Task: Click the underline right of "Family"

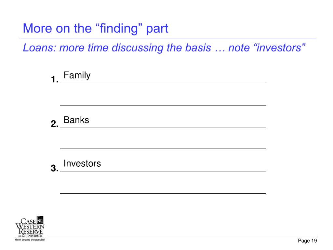Action: tap(179, 83)
